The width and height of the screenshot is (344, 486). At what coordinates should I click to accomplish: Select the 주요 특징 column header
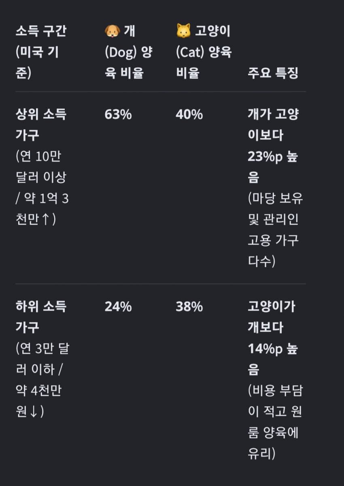[273, 73]
